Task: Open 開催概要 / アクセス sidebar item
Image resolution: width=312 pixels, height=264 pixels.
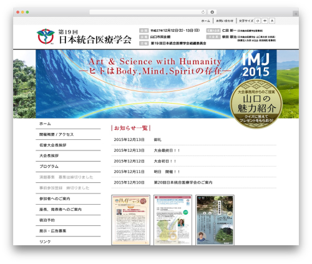Action: point(68,134)
